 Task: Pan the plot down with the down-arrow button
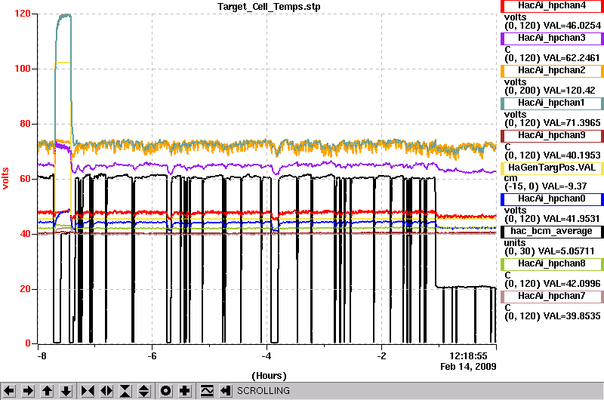(66, 391)
